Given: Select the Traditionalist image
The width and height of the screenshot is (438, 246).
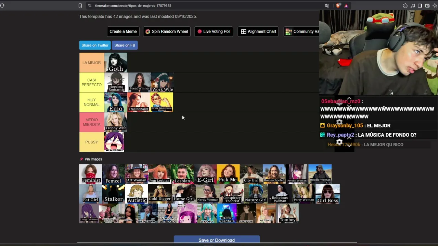Looking at the screenshot, I should [139, 102].
